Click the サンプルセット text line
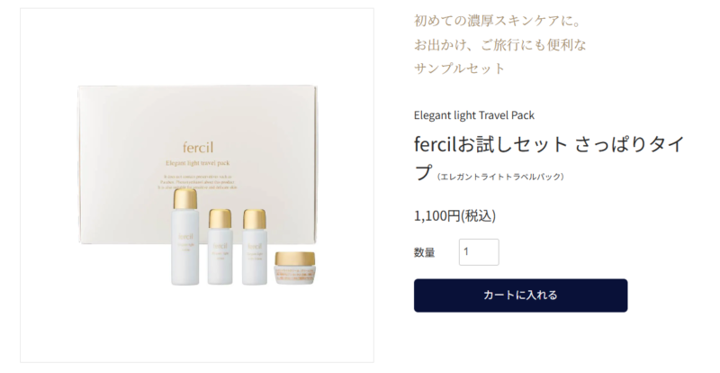 click(x=459, y=68)
